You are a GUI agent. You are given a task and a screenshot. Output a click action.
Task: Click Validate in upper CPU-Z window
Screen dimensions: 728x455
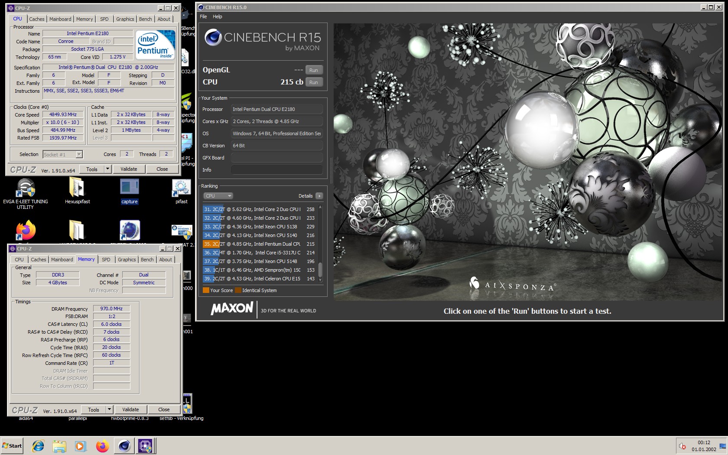tap(129, 169)
